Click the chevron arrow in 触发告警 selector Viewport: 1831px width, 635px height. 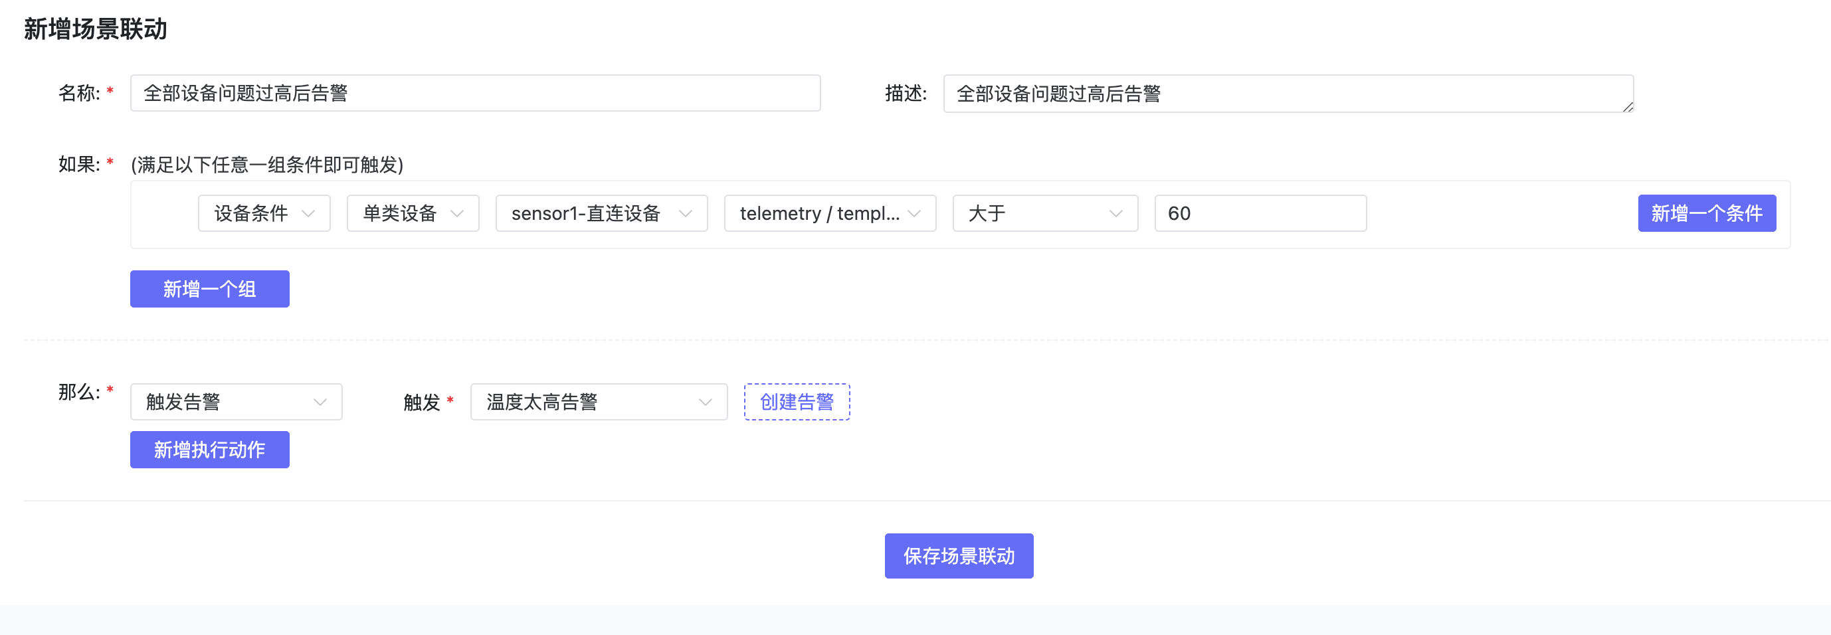(x=320, y=402)
